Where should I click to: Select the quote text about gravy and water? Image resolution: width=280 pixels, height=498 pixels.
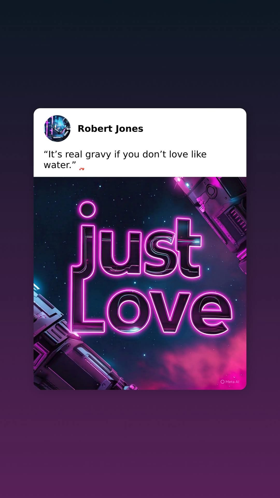point(125,160)
